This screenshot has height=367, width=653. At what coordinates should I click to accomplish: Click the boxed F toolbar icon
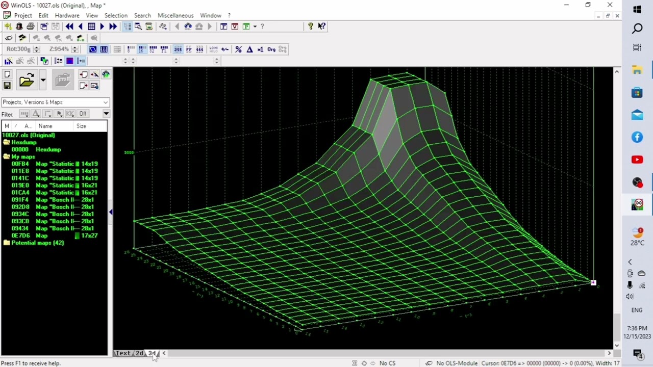223,27
